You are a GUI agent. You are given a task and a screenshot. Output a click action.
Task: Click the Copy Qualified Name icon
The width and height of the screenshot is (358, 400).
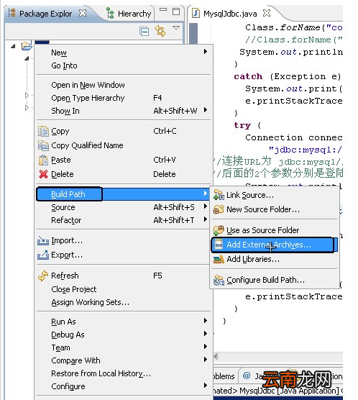pos(43,145)
